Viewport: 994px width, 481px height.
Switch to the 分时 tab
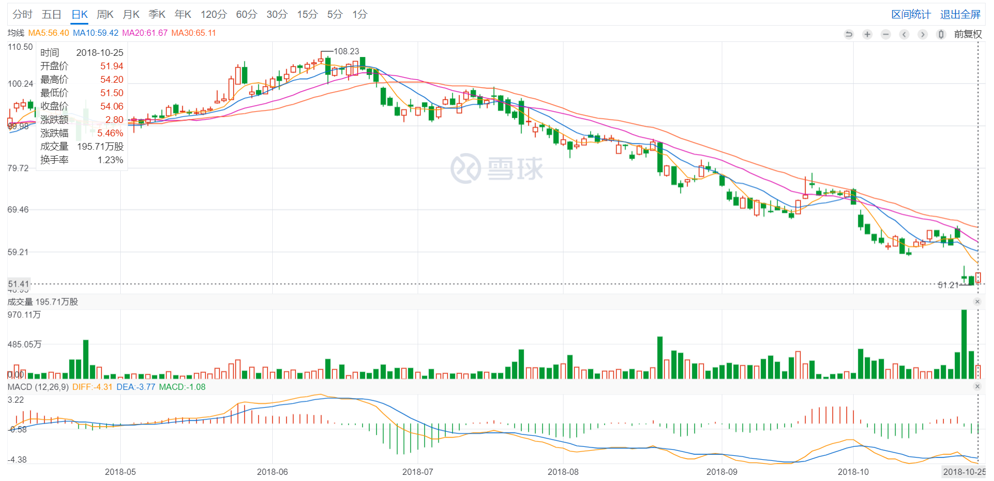pos(22,15)
